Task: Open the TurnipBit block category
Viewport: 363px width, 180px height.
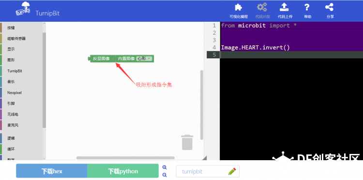Action: 21,71
